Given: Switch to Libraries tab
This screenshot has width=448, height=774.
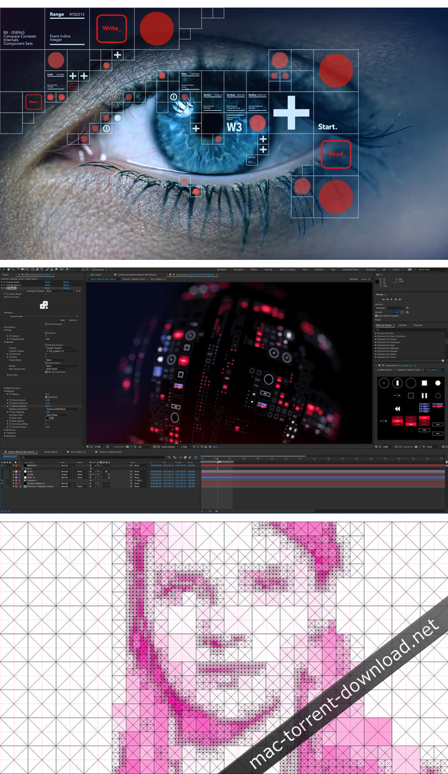Looking at the screenshot, I should (x=402, y=325).
